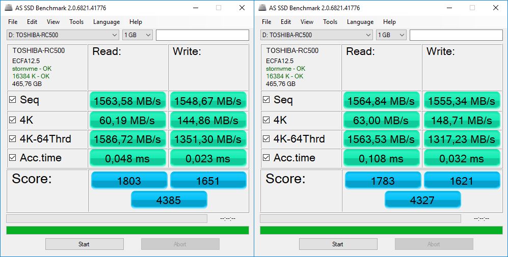Click empty gray progress bar in right window
Screen dimensions: 508x257
pos(360,218)
